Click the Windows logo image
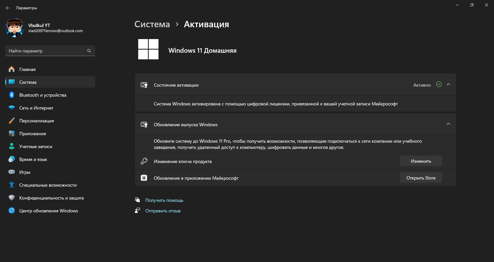The height and width of the screenshot is (262, 494). point(148,49)
